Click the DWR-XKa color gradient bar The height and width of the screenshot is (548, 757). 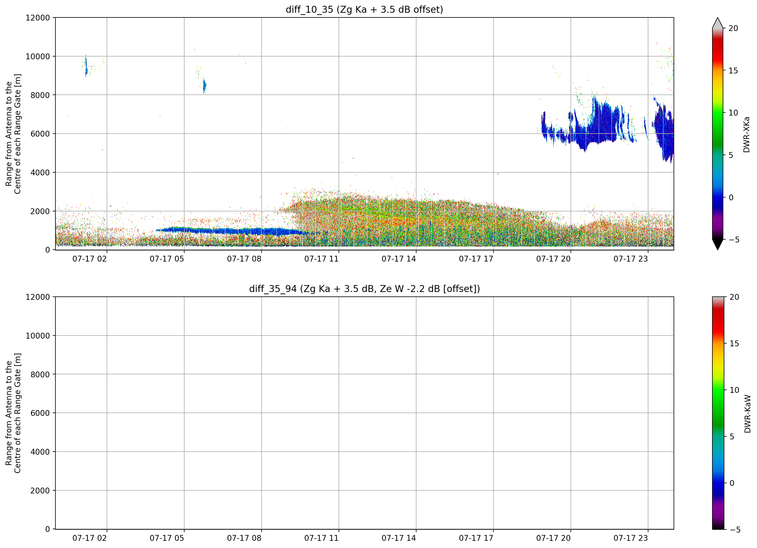click(717, 134)
